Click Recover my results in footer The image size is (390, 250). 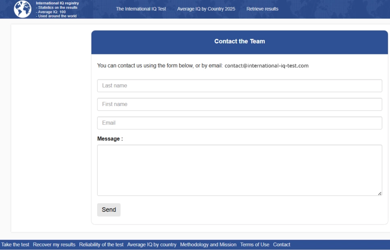point(54,245)
